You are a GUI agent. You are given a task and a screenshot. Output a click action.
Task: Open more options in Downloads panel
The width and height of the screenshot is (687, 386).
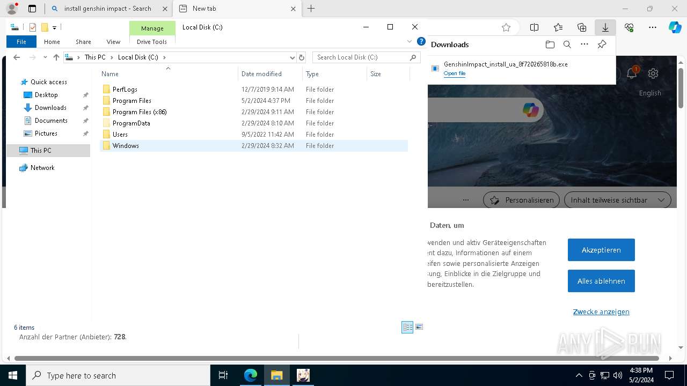pos(584,44)
